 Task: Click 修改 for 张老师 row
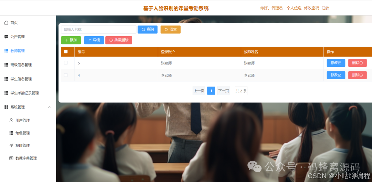[336, 63]
